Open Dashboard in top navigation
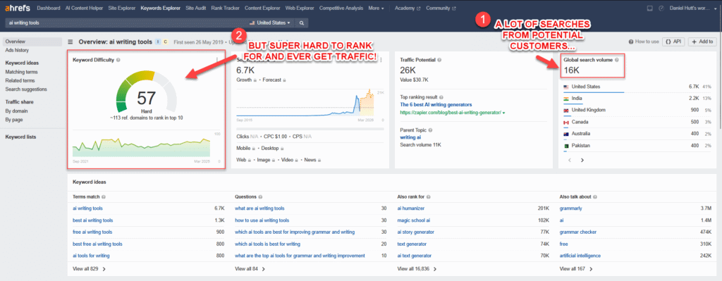Viewport: 722px width, 281px height. 48,8
